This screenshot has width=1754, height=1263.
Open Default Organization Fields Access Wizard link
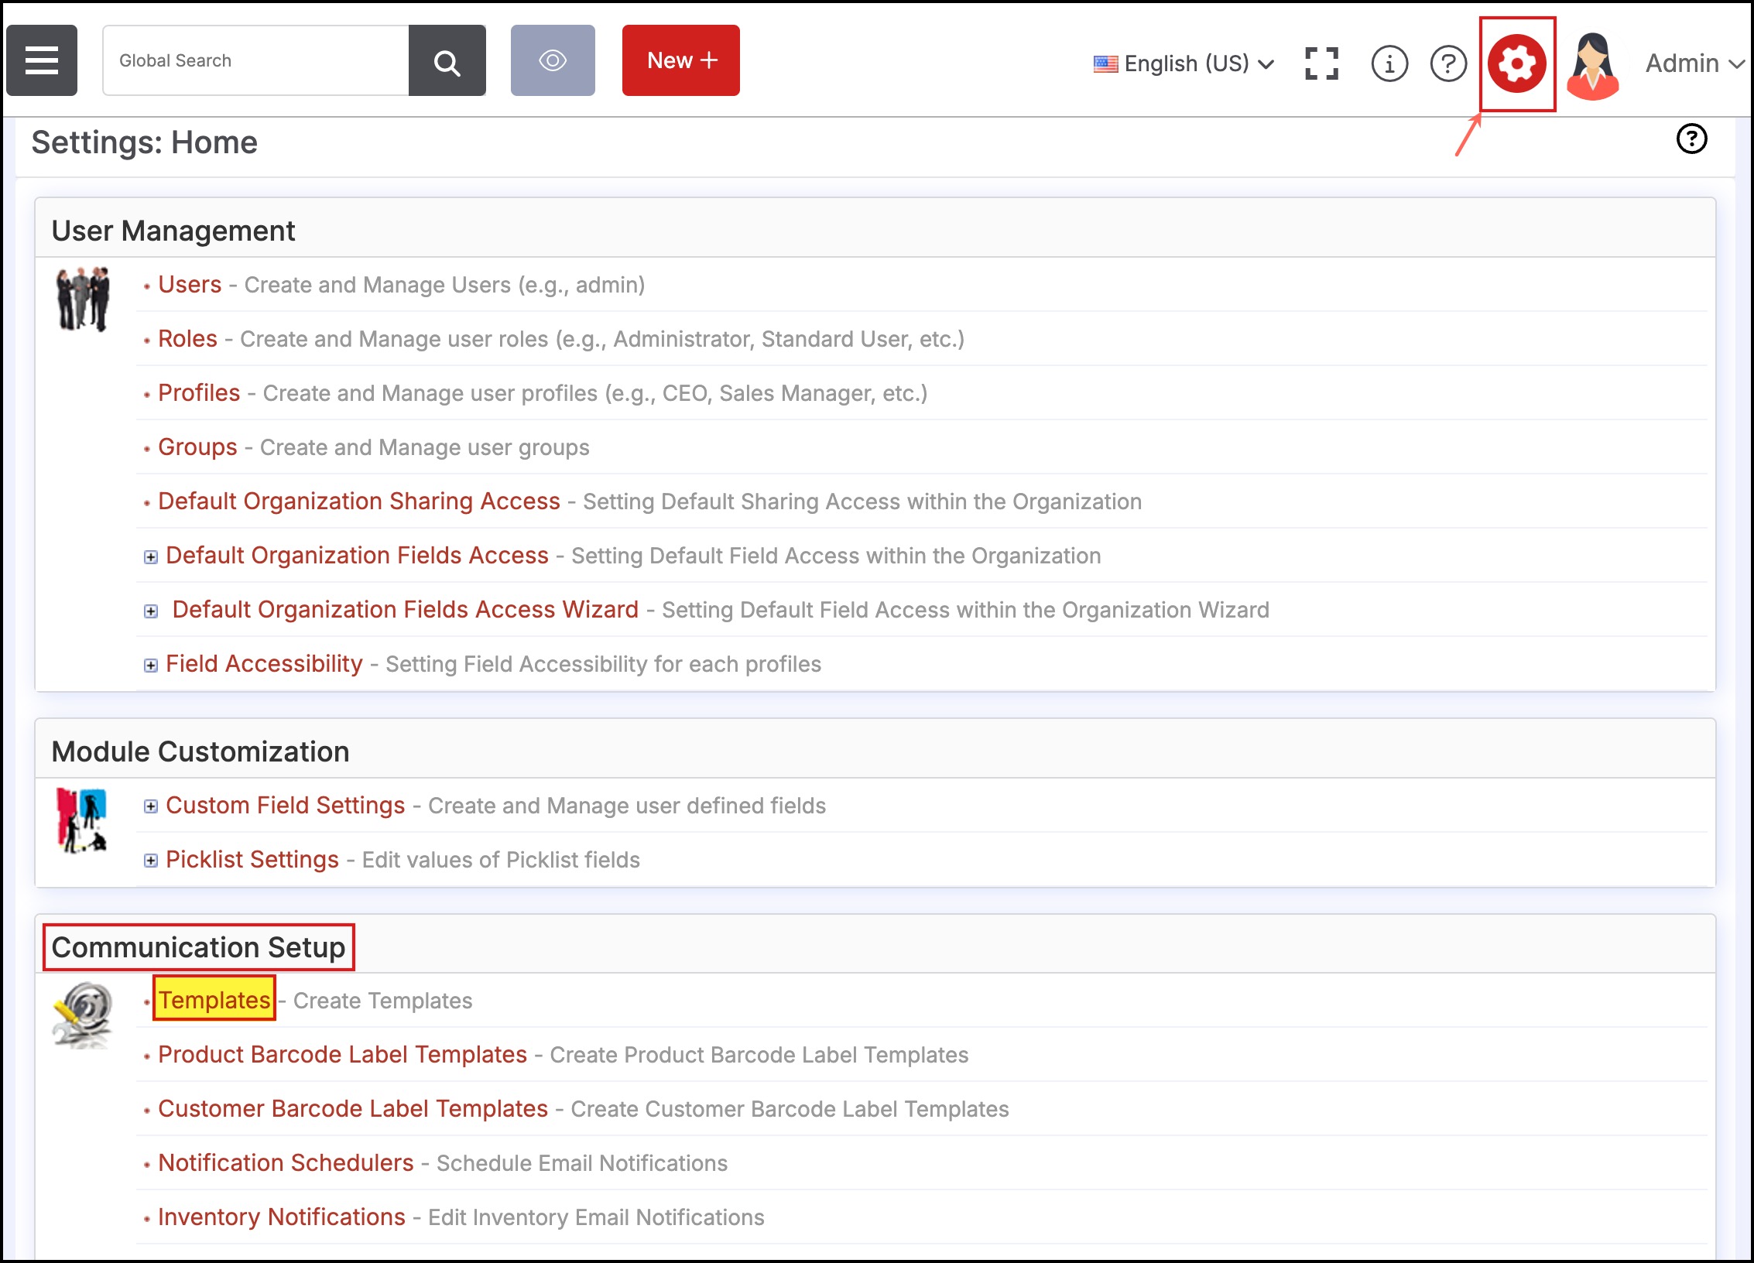click(406, 610)
